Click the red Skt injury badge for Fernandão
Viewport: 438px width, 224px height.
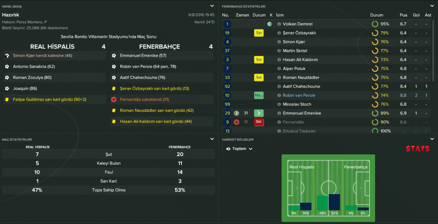[x=259, y=122]
